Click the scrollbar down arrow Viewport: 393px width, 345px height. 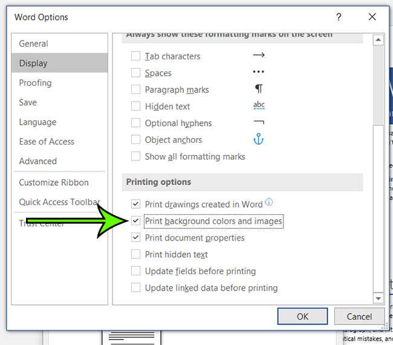pos(378,298)
